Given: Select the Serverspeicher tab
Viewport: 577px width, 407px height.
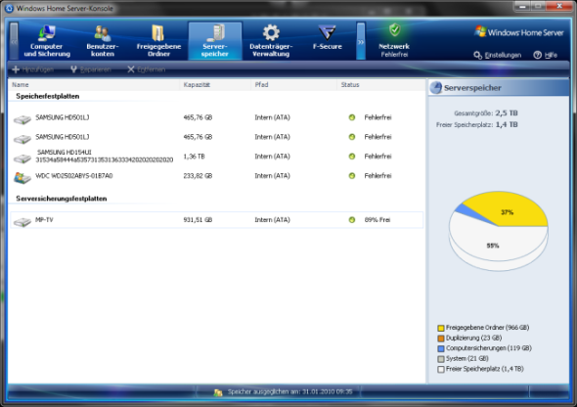Looking at the screenshot, I should (215, 41).
